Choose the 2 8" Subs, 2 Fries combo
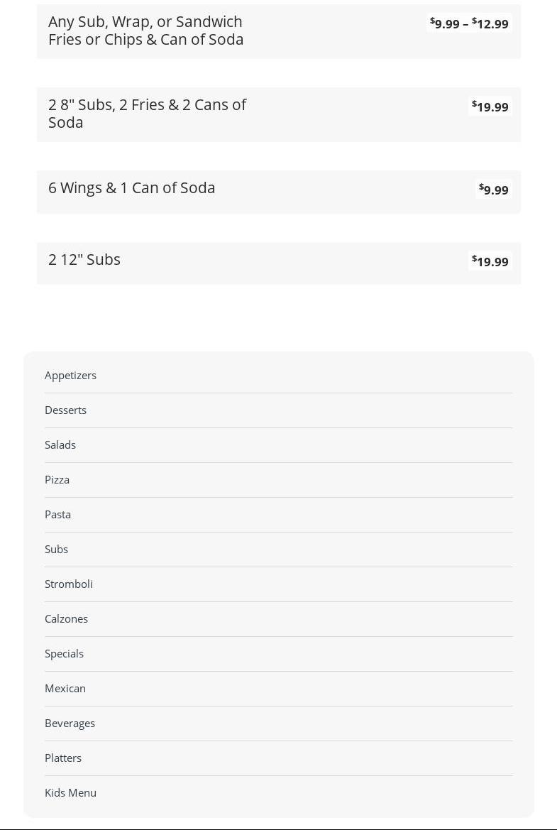 pos(147,114)
